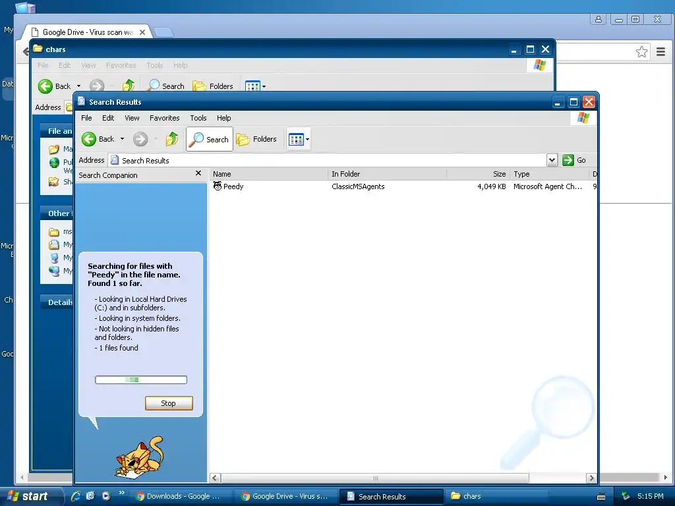The width and height of the screenshot is (675, 506).
Task: Click Back button in chars window
Action: 54,86
